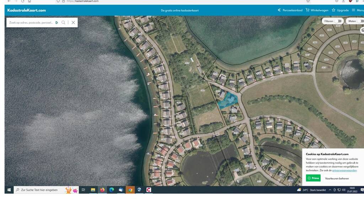The height and width of the screenshot is (205, 364).
Task: Click Voorkeuren beheren button
Action: point(337,178)
